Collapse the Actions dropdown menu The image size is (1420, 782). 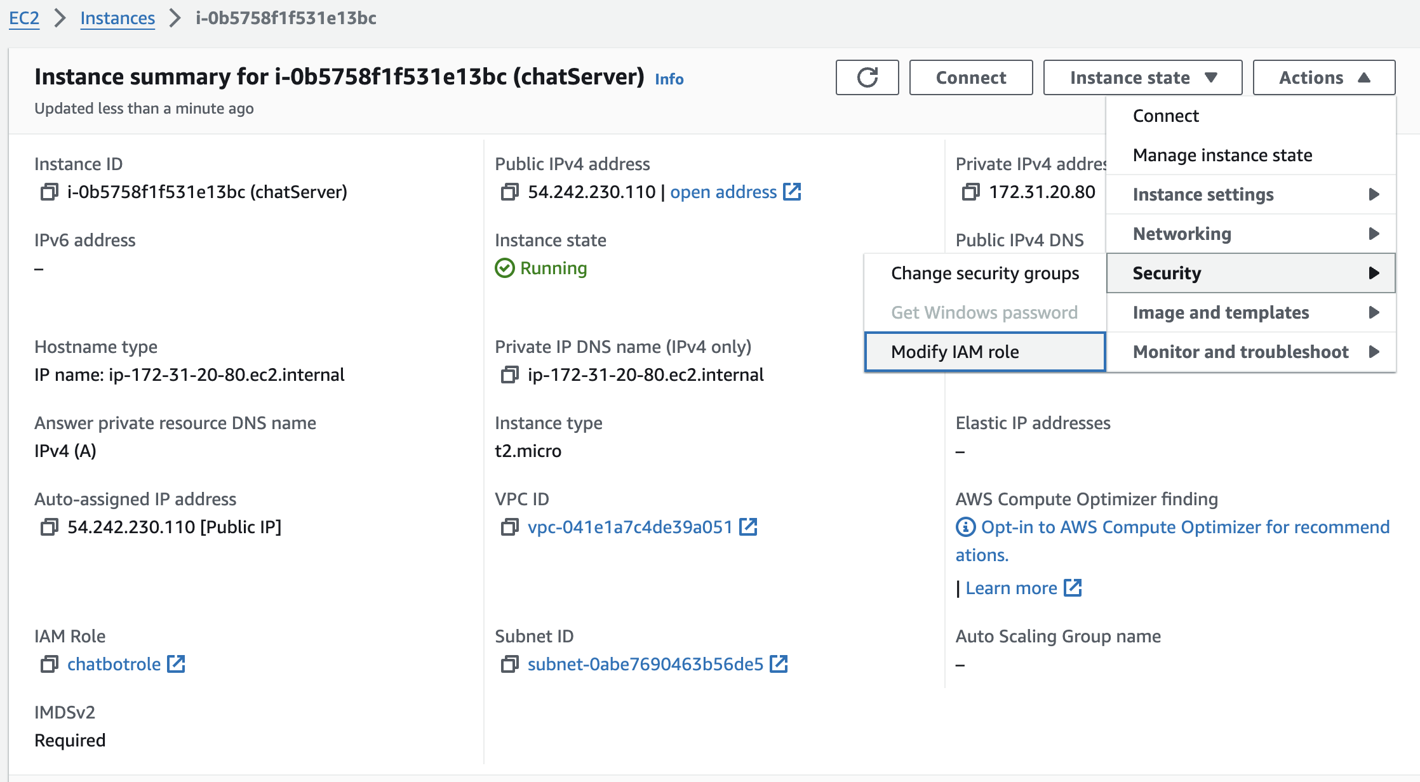coord(1323,77)
